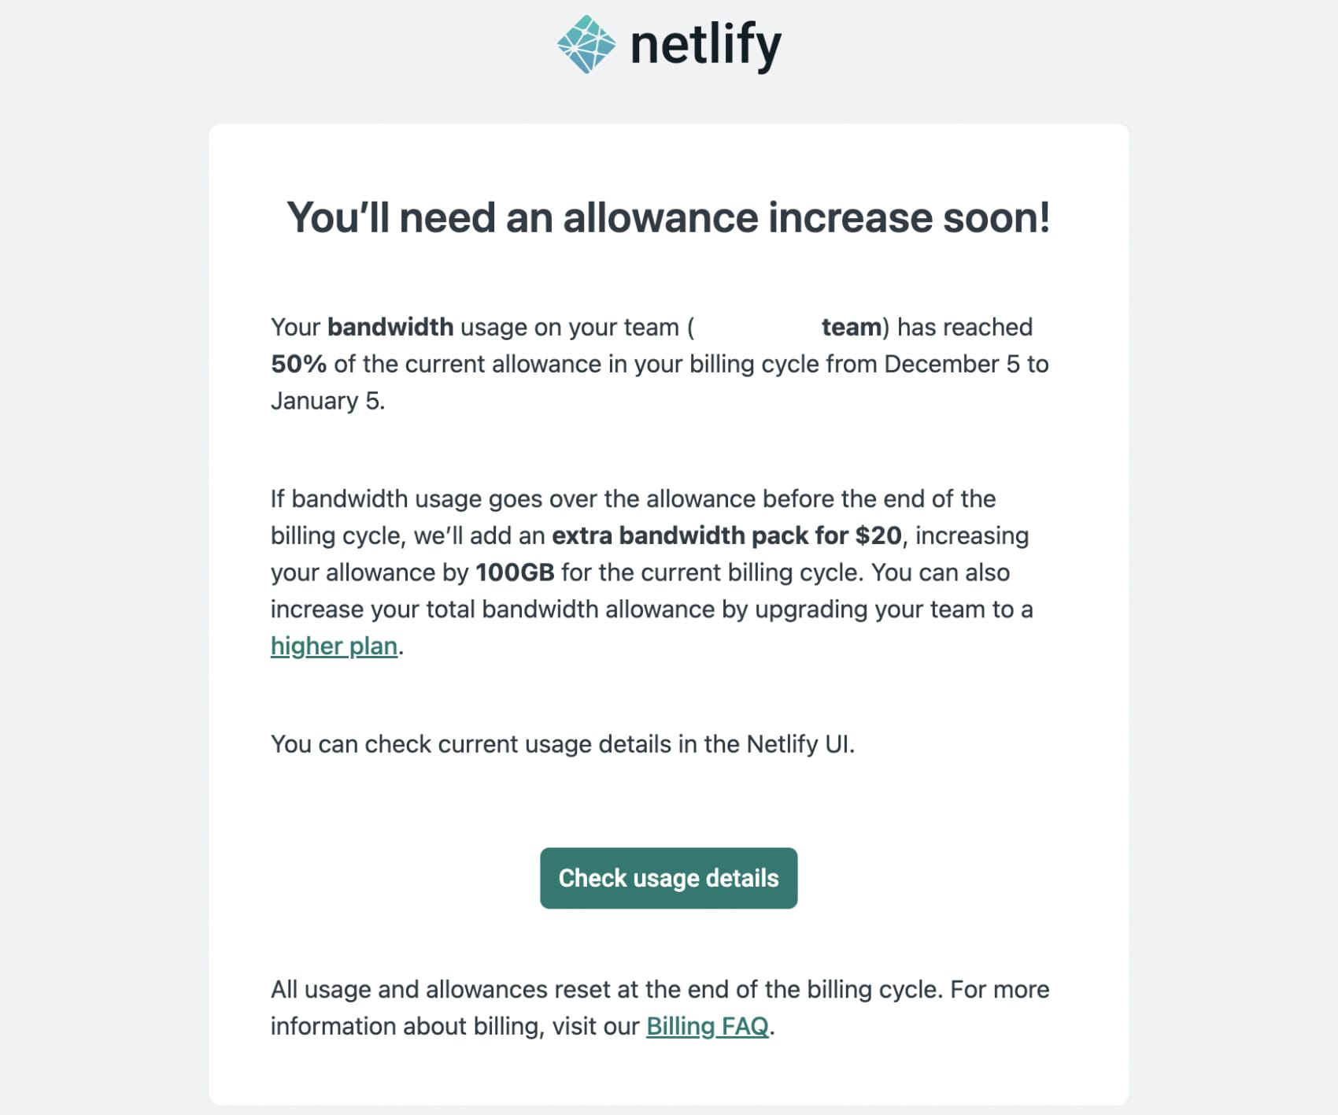Click the Netlify diamond logo icon
The height and width of the screenshot is (1115, 1338).
586,44
